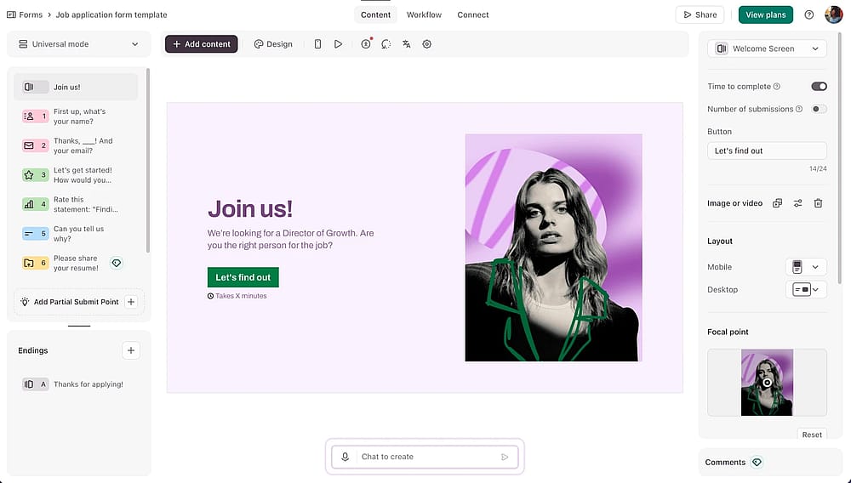Click the Share button
The width and height of the screenshot is (851, 483).
[x=700, y=14]
